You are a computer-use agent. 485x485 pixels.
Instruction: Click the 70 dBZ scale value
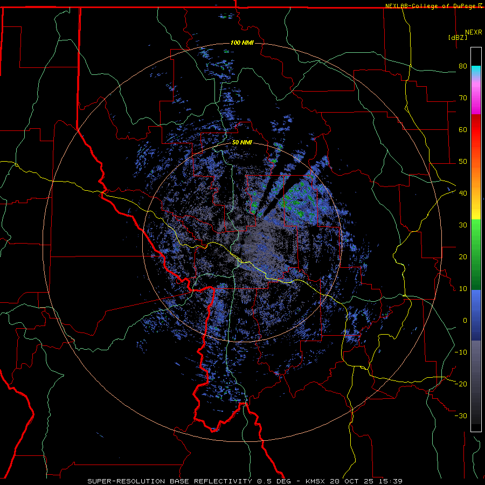coord(463,98)
